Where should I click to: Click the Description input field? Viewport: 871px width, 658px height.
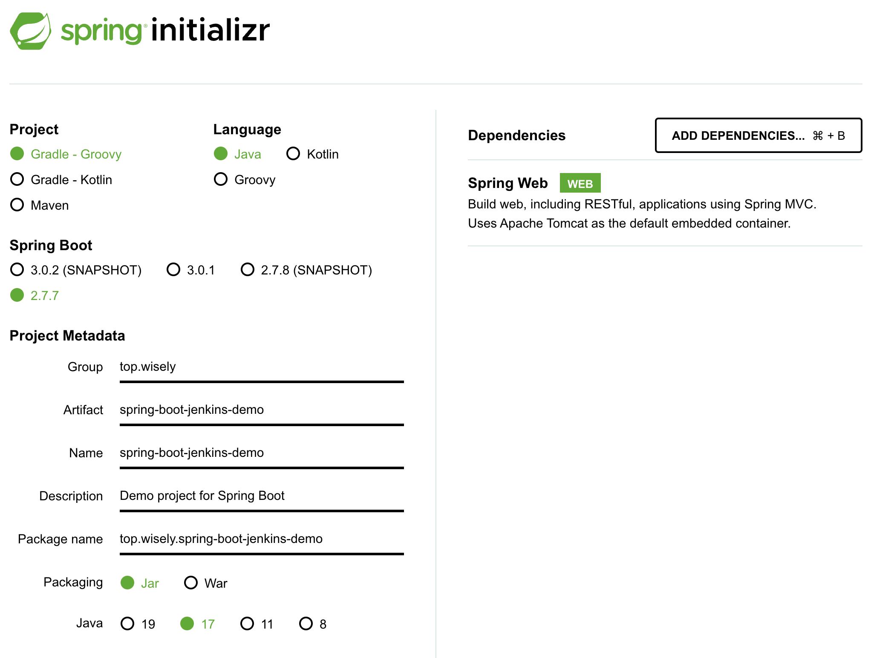[x=261, y=496]
